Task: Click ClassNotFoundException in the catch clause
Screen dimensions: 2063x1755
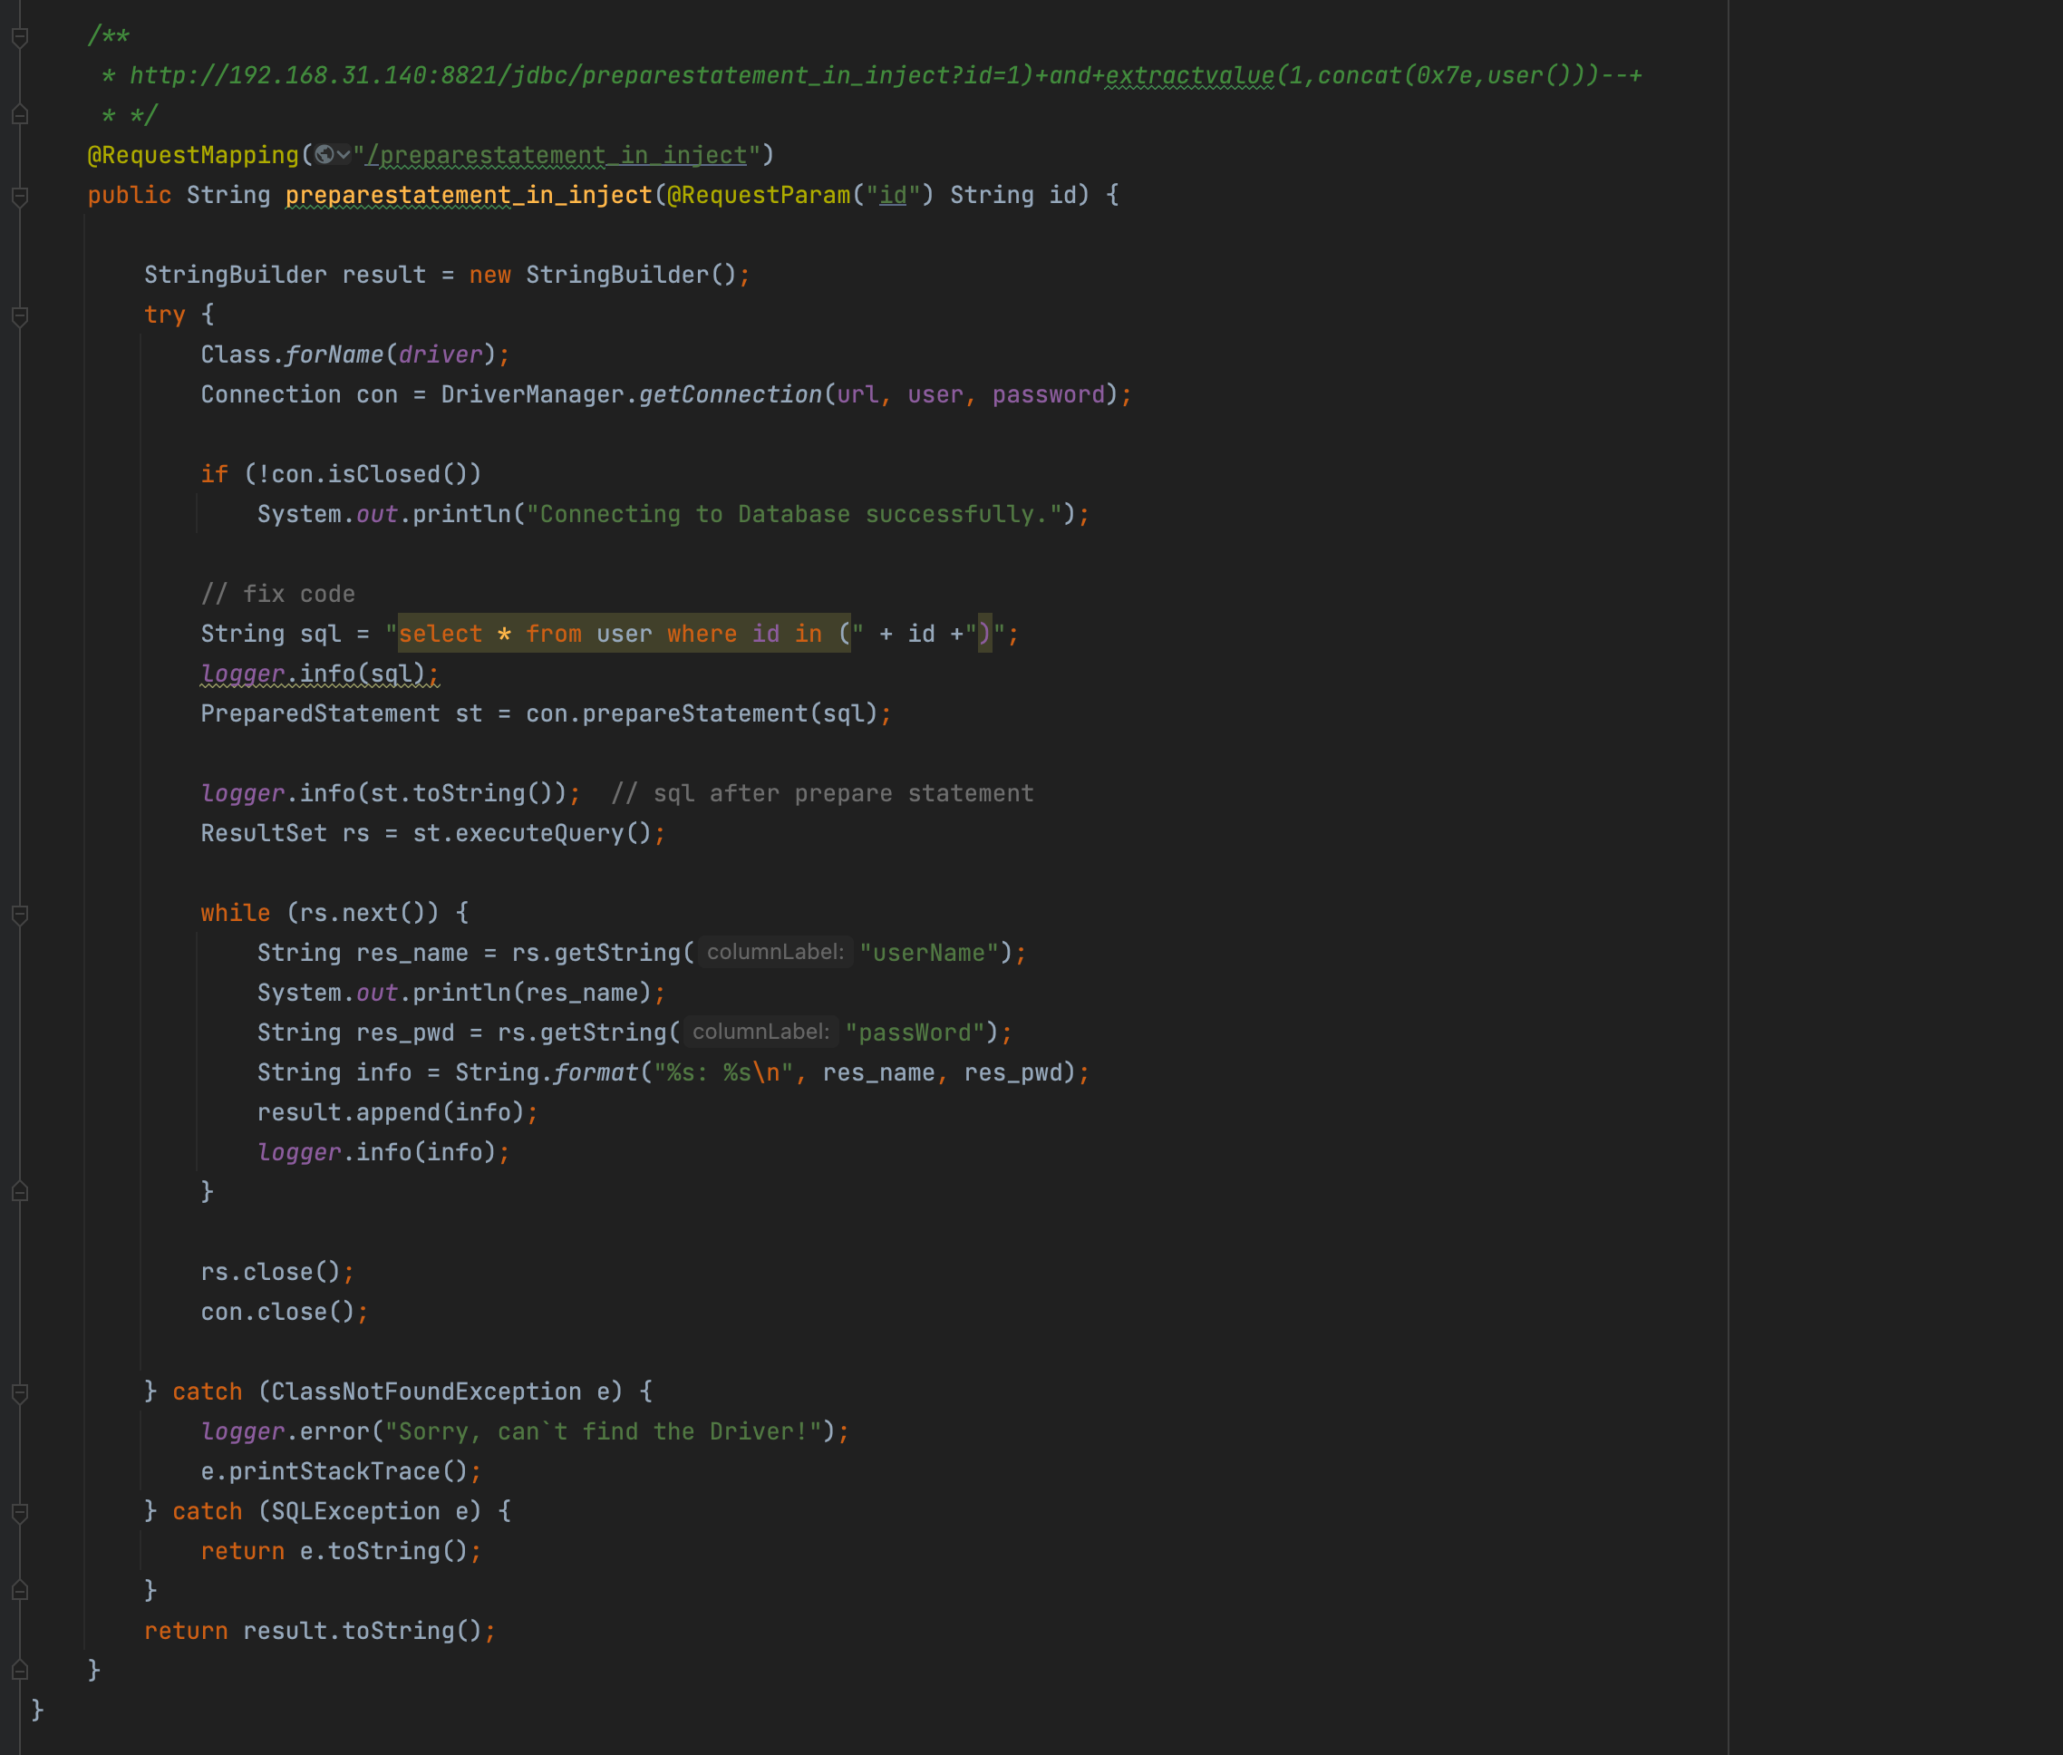Action: coord(426,1391)
